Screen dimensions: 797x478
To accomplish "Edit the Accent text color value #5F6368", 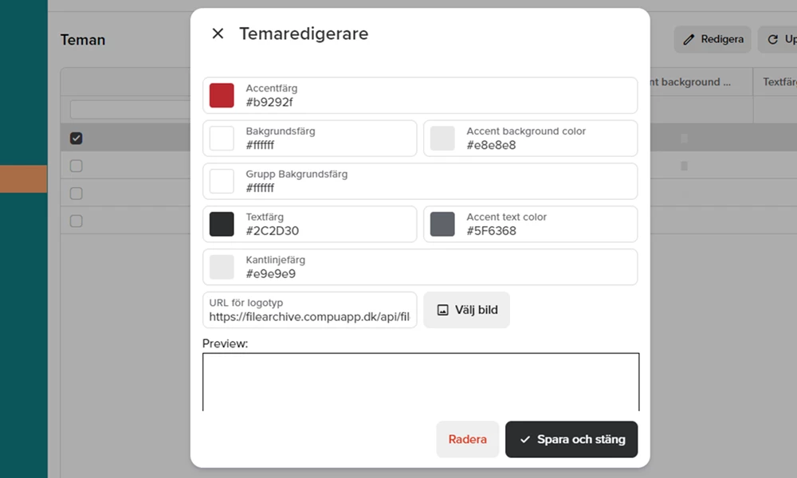I will pyautogui.click(x=491, y=231).
